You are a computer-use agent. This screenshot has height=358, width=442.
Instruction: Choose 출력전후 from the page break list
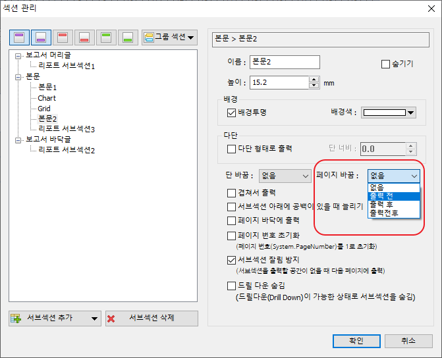point(394,213)
